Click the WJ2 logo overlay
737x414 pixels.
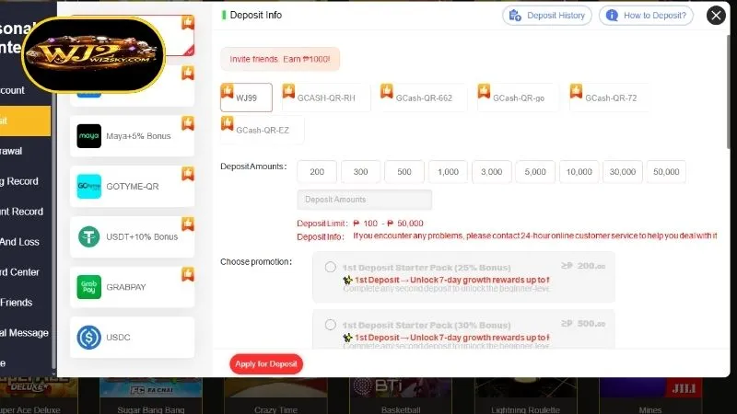tap(94, 55)
